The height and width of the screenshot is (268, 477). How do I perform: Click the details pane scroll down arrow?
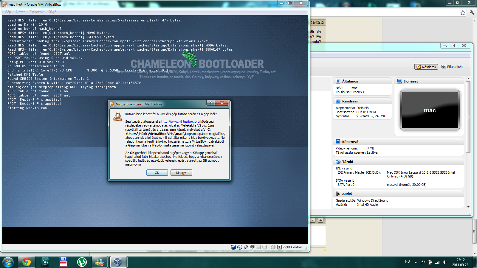click(468, 207)
